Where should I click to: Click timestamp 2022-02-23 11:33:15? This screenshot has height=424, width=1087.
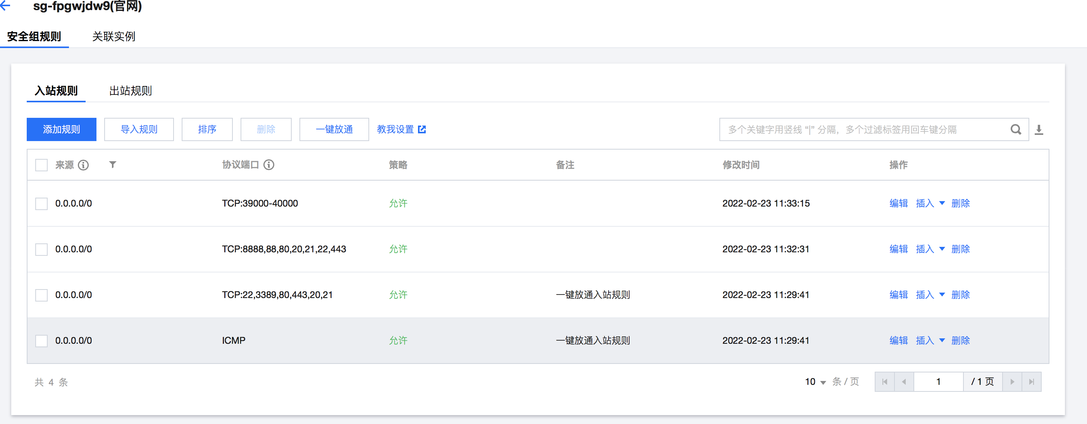click(766, 203)
